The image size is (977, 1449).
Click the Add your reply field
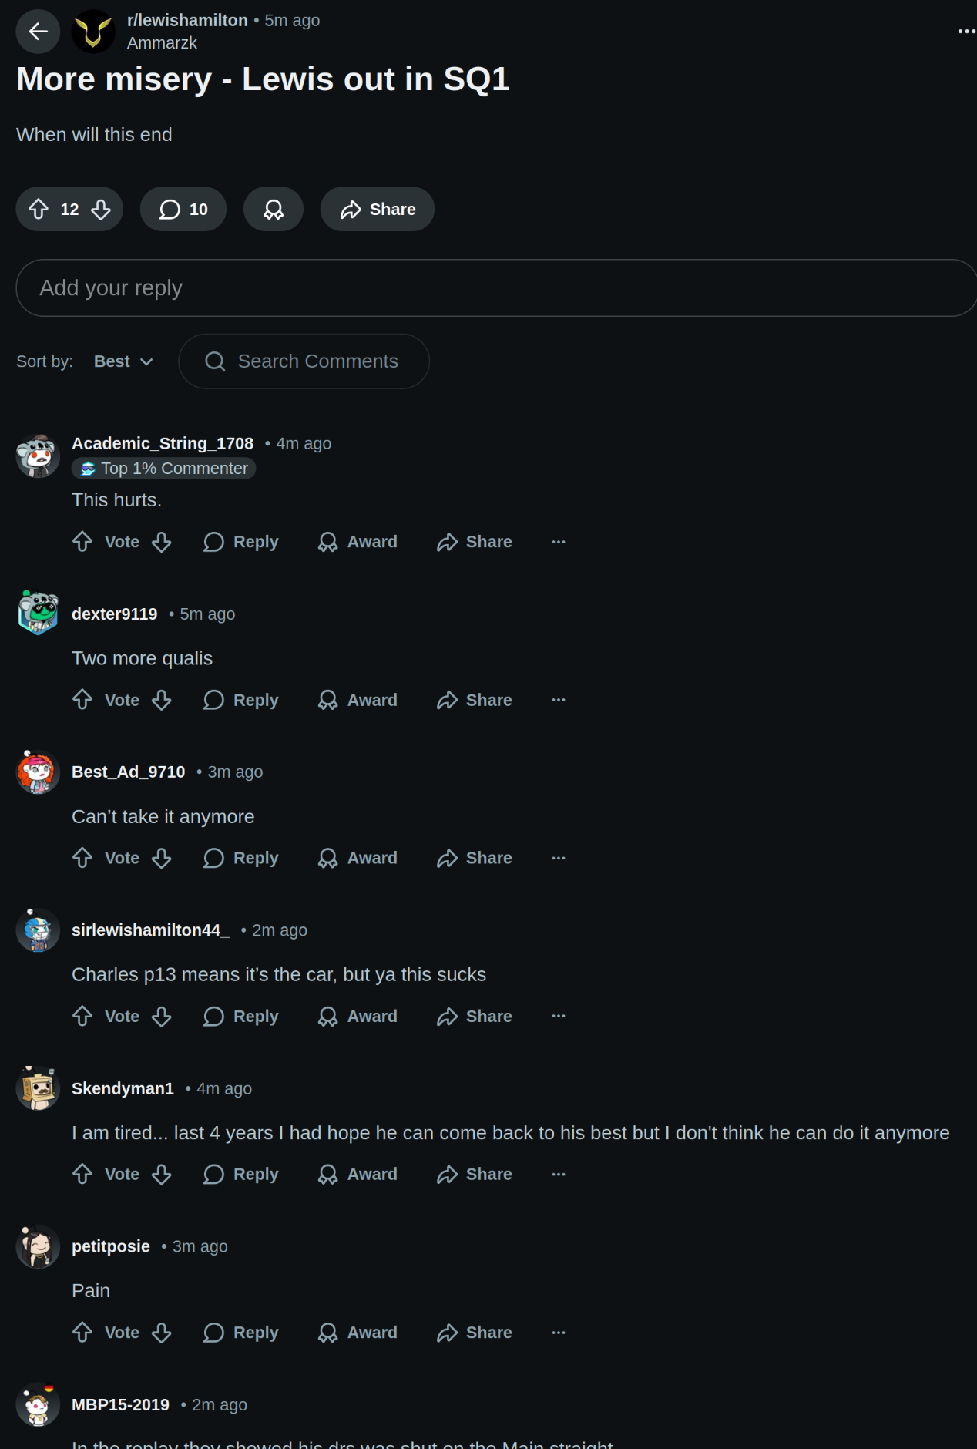(496, 287)
